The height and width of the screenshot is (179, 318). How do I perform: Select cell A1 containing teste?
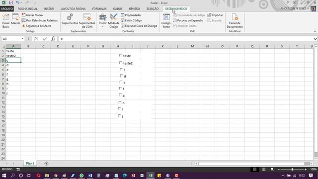[x=13, y=51]
